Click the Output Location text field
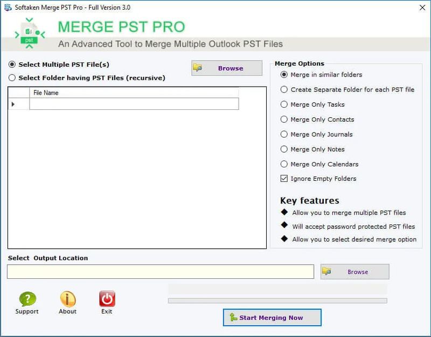The width and height of the screenshot is (431, 337). [161, 272]
